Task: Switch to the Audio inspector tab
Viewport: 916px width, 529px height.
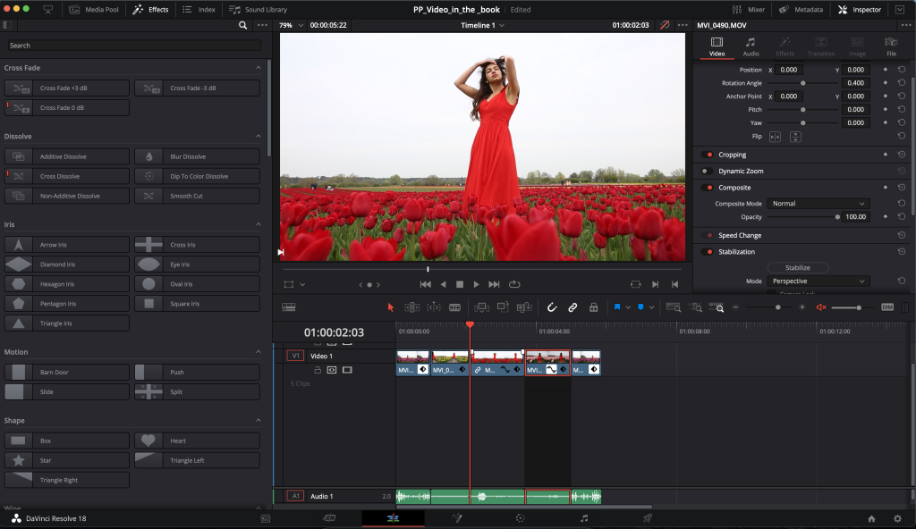Action: 751,46
